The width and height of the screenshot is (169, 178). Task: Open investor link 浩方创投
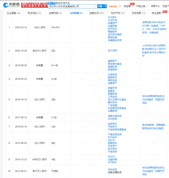point(112,170)
